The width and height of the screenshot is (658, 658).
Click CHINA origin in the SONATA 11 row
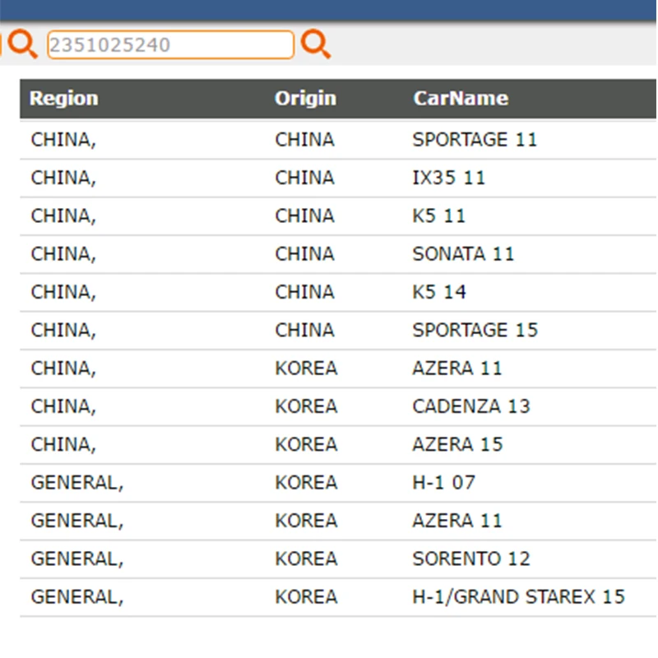pyautogui.click(x=304, y=254)
